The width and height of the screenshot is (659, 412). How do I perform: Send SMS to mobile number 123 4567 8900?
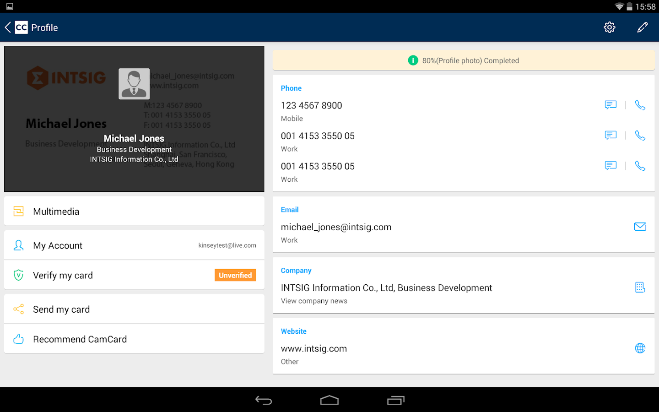tap(610, 105)
